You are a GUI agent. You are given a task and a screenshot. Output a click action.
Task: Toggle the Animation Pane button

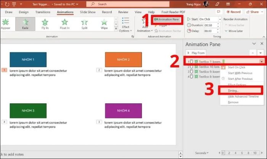pos(167,19)
